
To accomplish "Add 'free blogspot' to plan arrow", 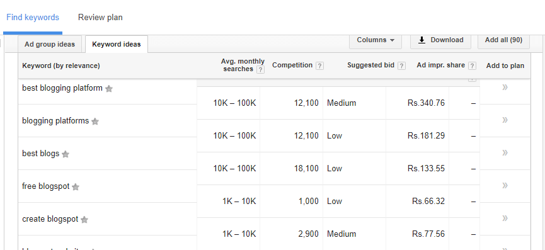I will point(505,185).
